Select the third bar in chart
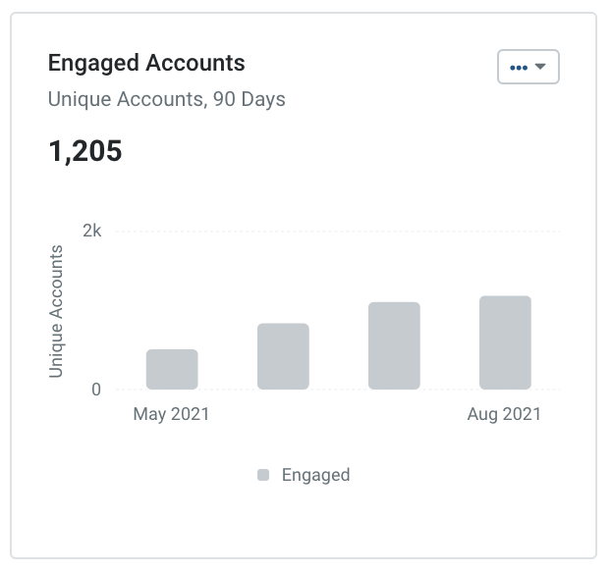 pos(394,345)
